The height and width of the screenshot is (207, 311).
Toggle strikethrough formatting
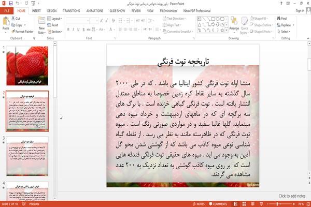[x=88, y=29]
